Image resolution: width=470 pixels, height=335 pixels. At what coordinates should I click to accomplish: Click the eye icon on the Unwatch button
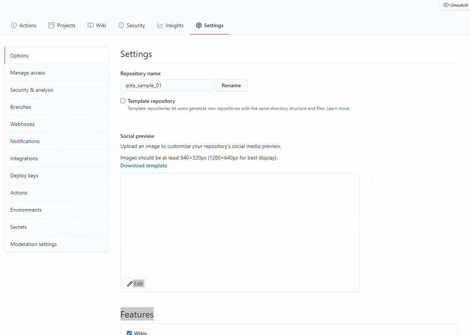coord(447,5)
